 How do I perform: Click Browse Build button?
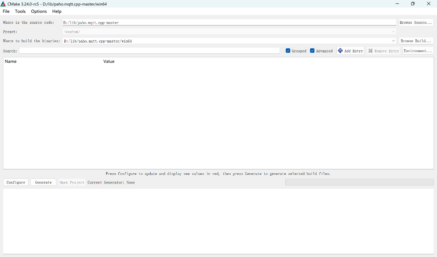416,41
